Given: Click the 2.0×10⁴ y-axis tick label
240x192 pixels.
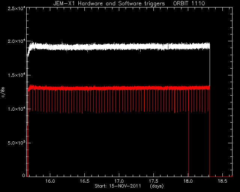Looking at the screenshot, I should pyautogui.click(x=16, y=41).
